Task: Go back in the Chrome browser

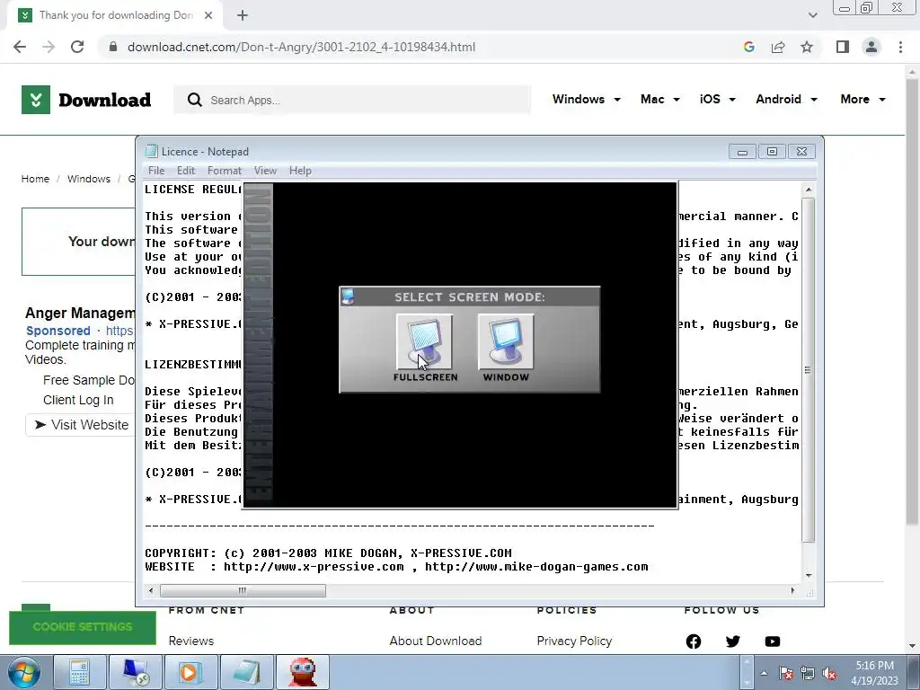Action: 20,47
